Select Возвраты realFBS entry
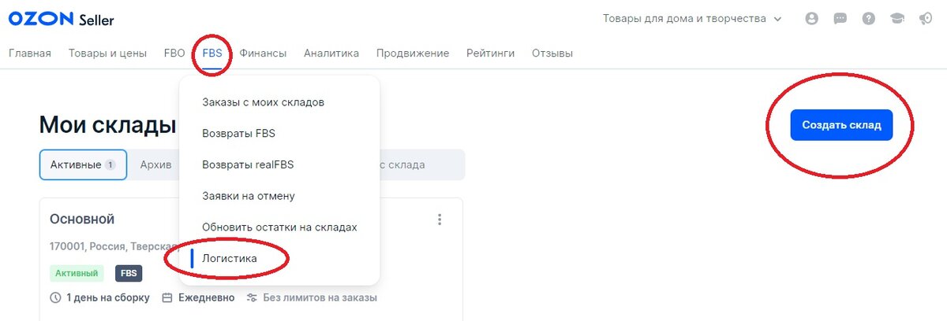 (x=248, y=164)
